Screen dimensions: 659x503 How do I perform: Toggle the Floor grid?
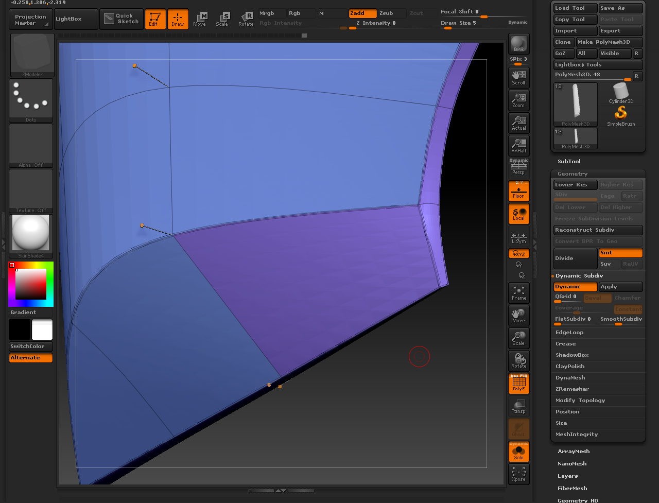518,191
